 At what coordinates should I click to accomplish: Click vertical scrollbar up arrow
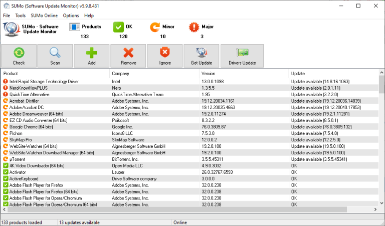click(x=381, y=72)
